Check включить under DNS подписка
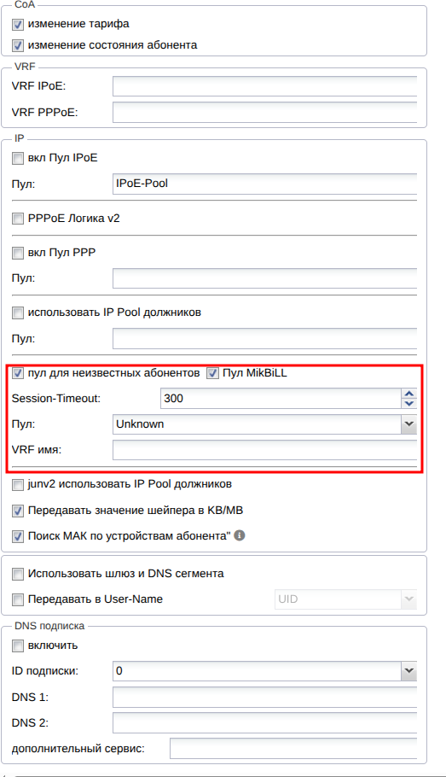The height and width of the screenshot is (777, 446). [x=18, y=646]
